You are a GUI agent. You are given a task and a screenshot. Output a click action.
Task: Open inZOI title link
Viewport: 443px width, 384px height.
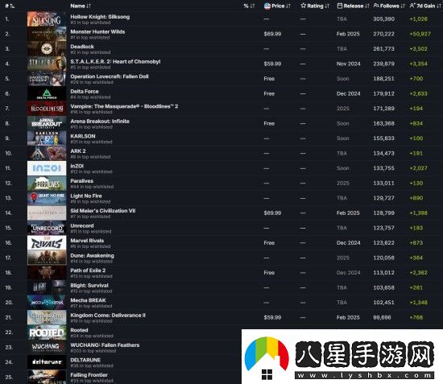77,166
